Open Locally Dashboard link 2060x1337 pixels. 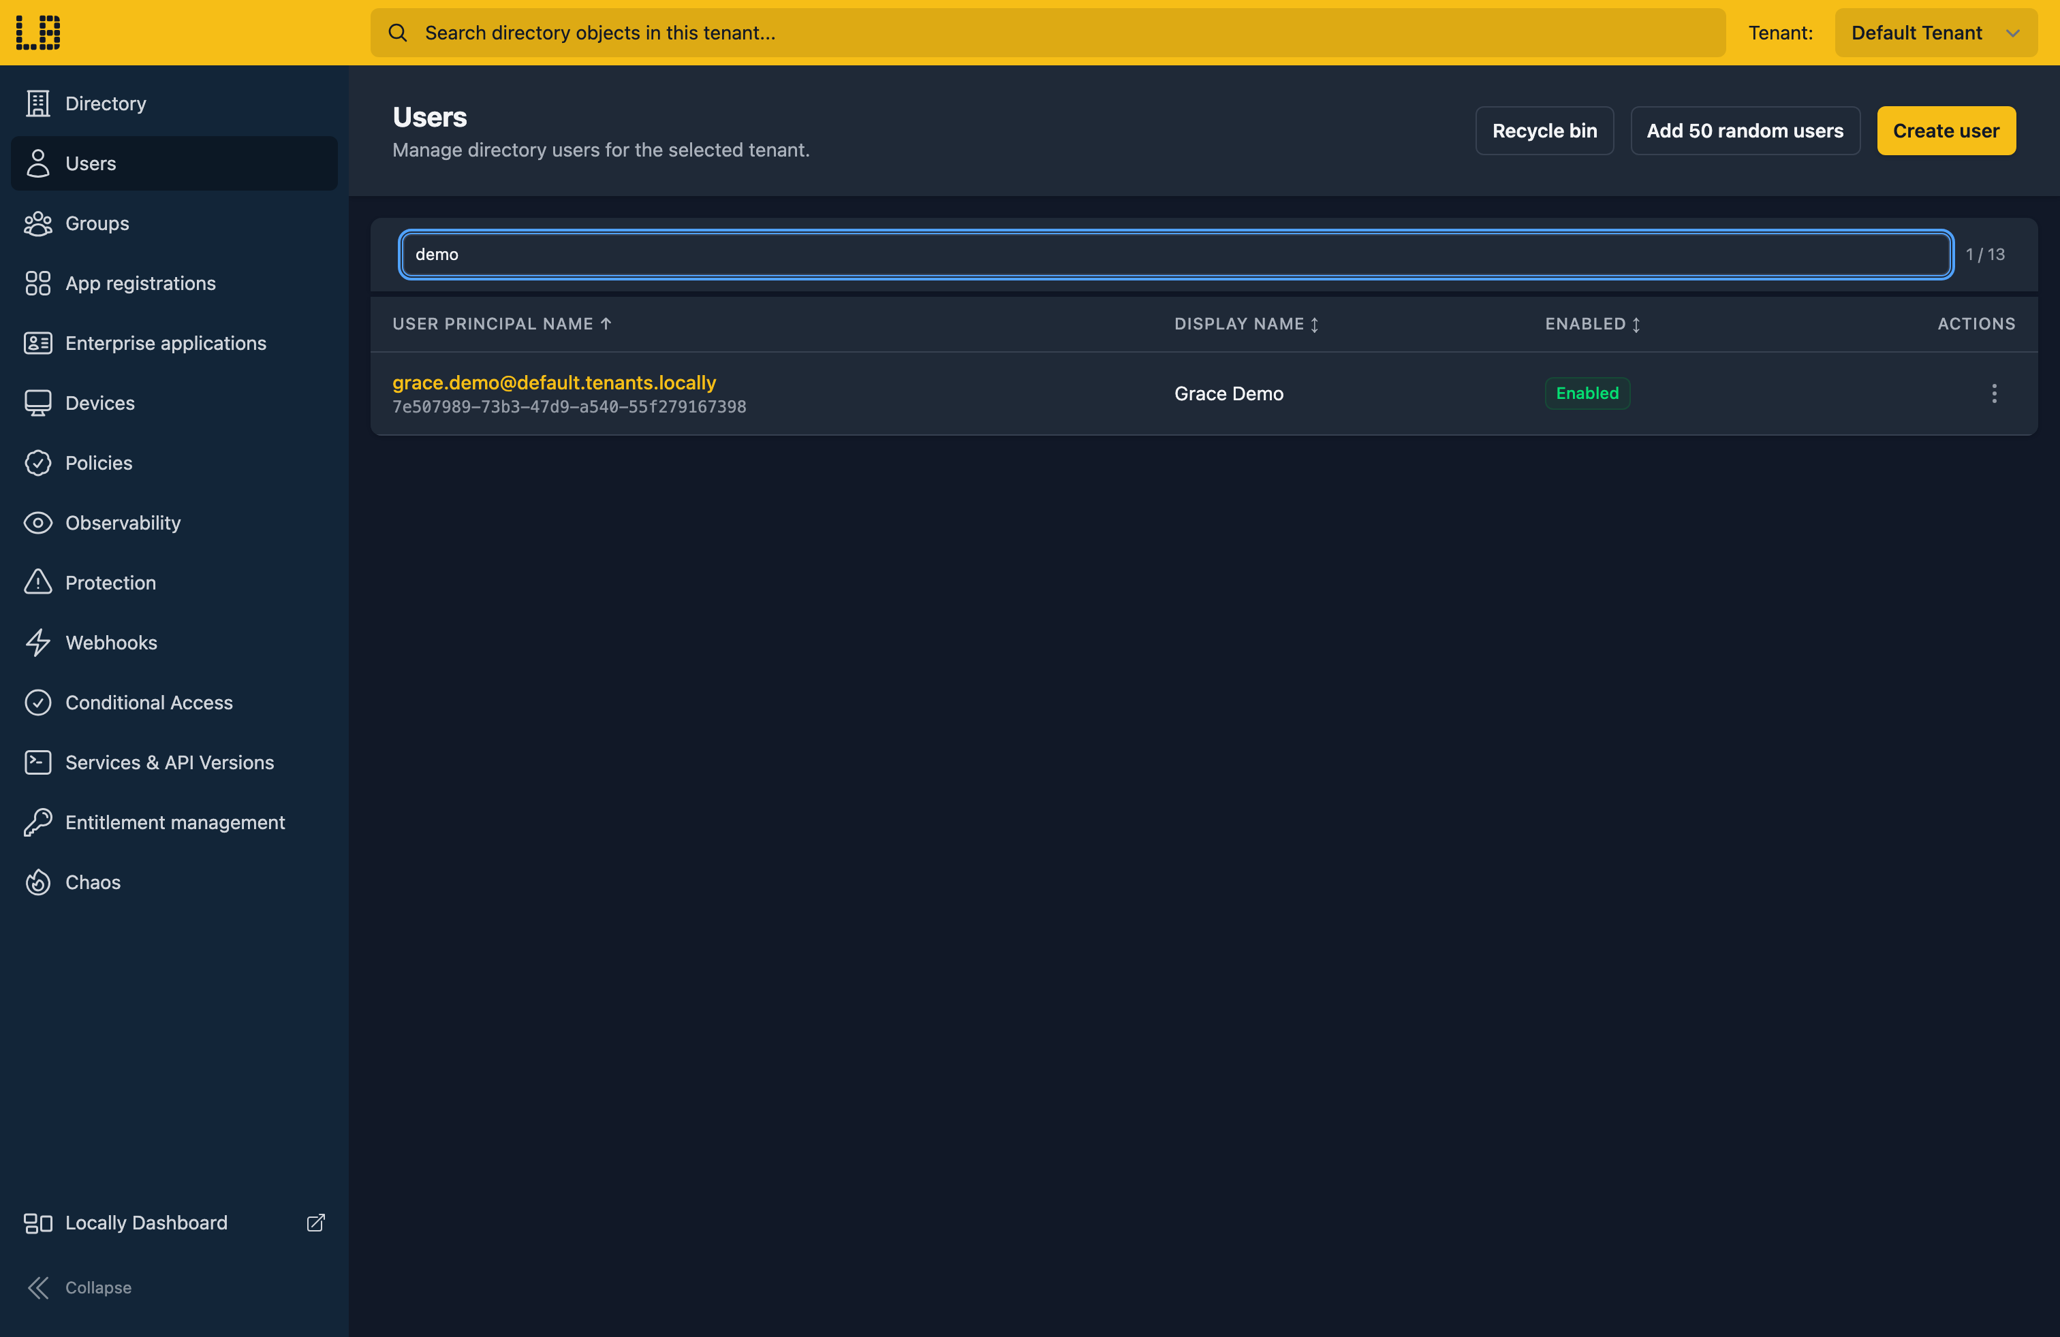tap(174, 1222)
